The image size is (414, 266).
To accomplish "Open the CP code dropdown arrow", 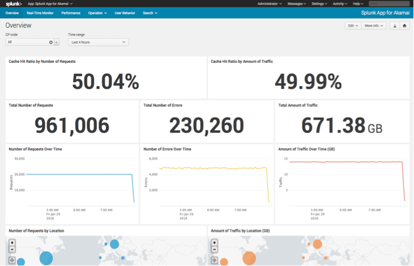I will point(57,42).
